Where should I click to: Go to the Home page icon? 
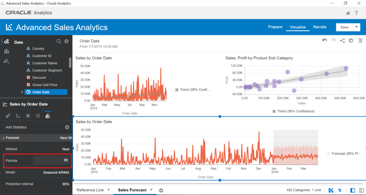(x=348, y=13)
